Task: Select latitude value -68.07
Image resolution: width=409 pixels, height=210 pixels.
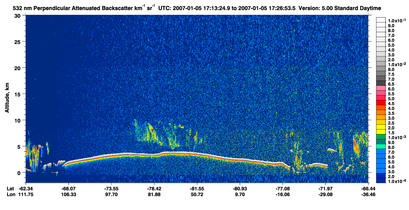Action: pyautogui.click(x=69, y=188)
